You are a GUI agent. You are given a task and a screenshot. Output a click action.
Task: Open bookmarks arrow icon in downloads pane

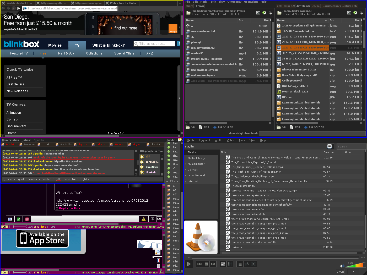tap(361, 13)
